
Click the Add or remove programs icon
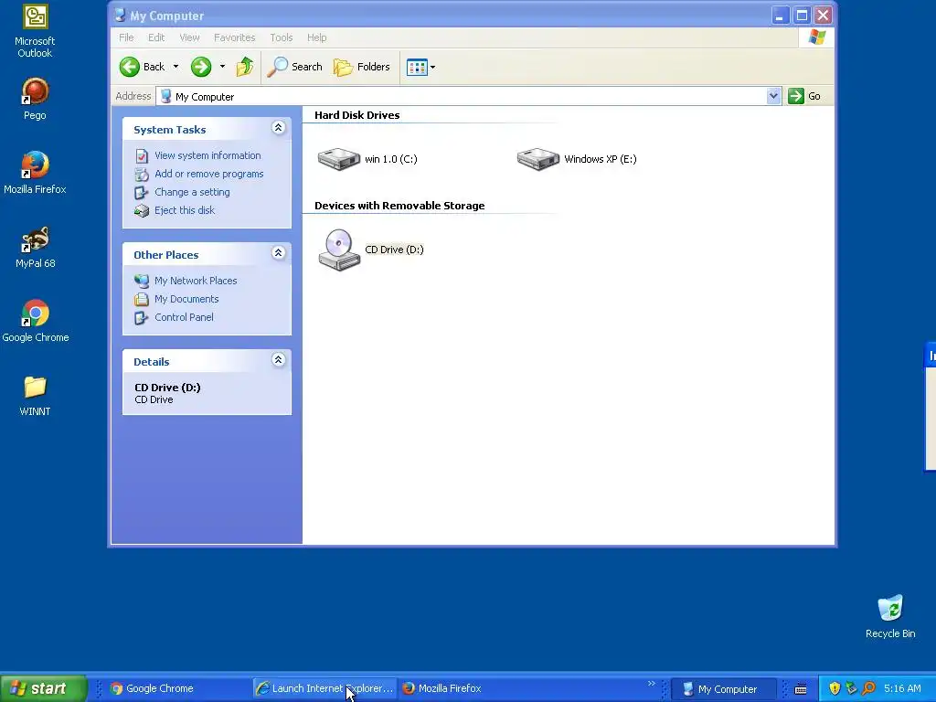click(142, 175)
